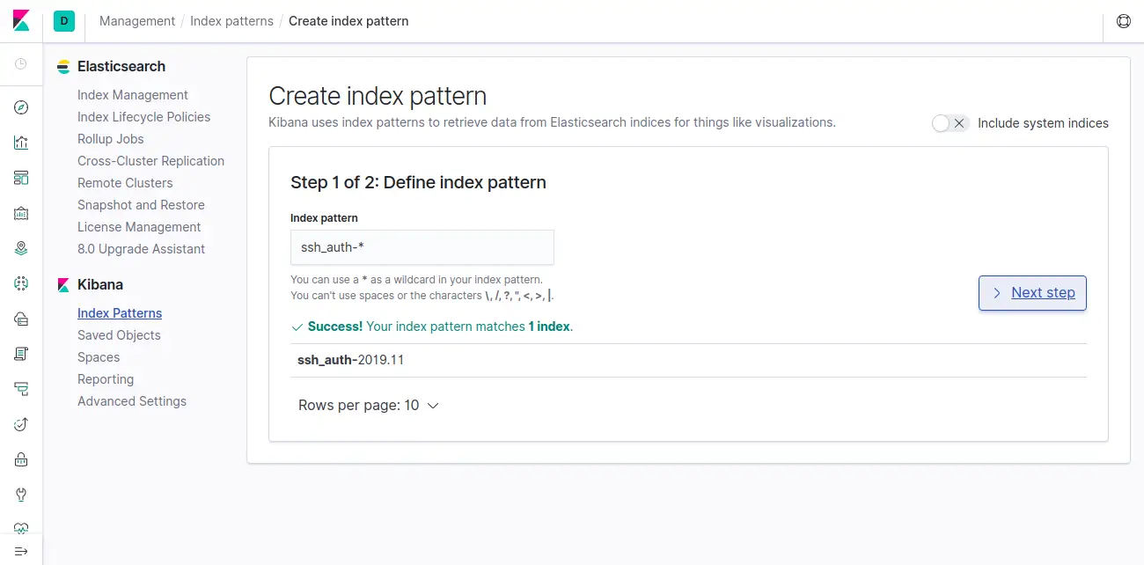Viewport: 1144px width, 565px height.
Task: Open Index Management
Action: click(x=133, y=95)
